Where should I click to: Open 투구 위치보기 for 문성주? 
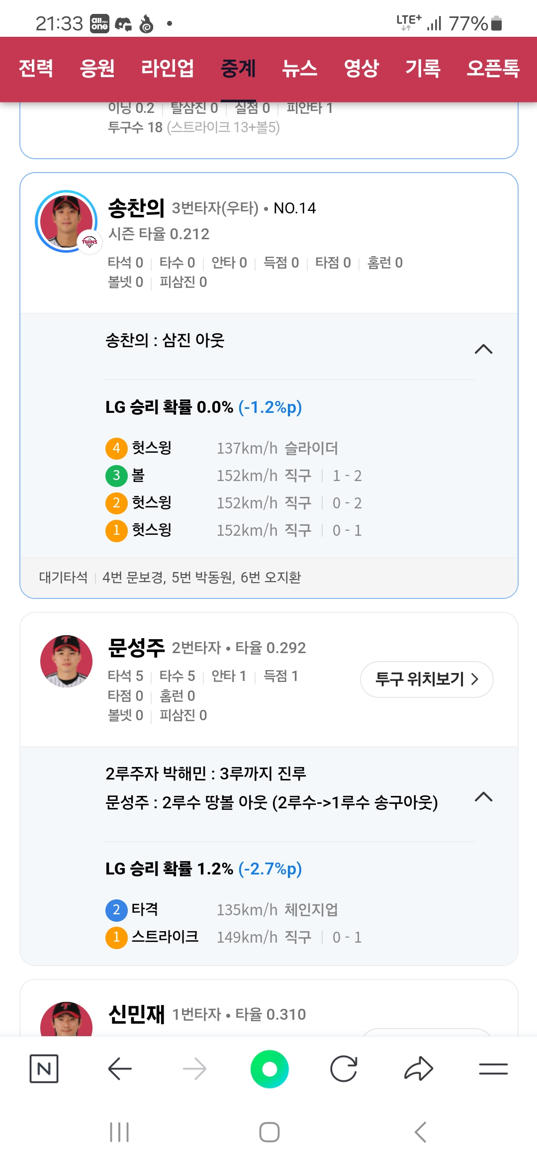(427, 679)
